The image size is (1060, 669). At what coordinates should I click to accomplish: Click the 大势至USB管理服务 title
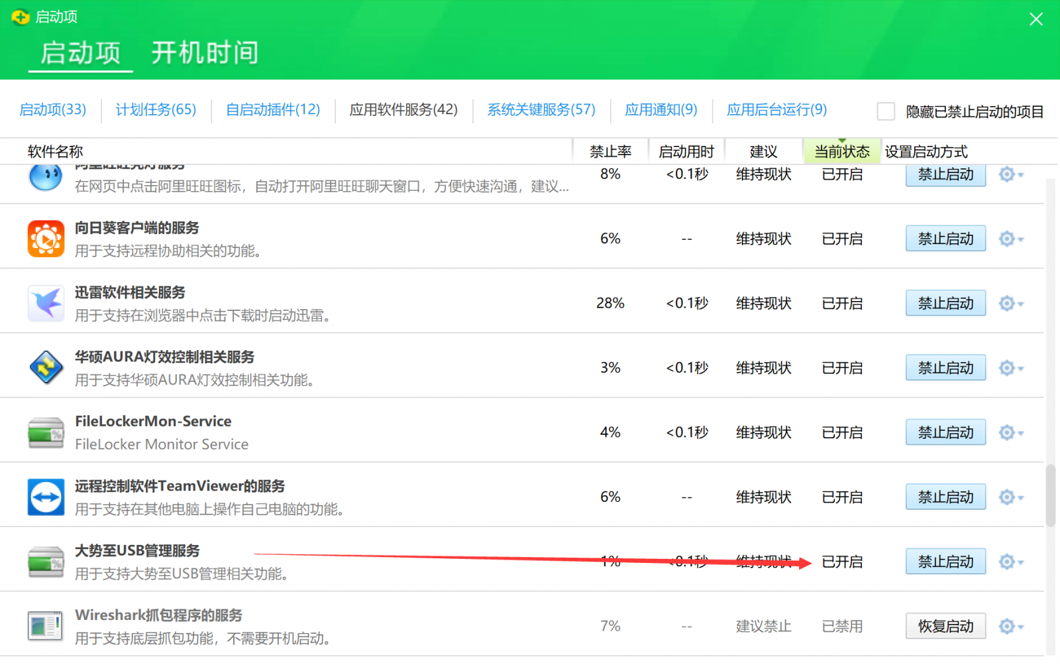(136, 550)
